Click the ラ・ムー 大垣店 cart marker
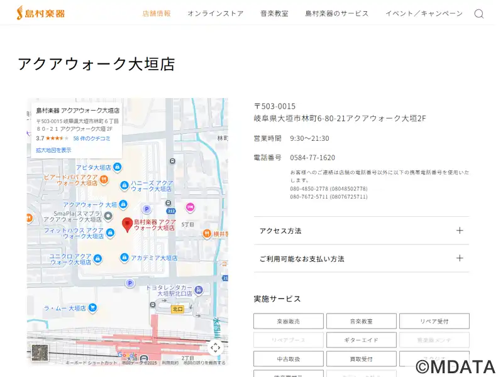 coord(92,308)
